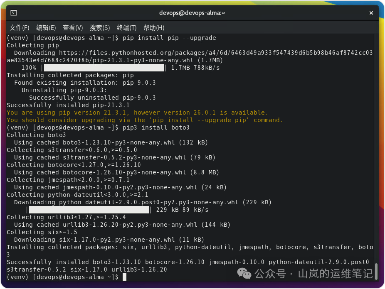Click the terminal icon in the title bar
The height and width of the screenshot is (289, 385).
pos(14,13)
